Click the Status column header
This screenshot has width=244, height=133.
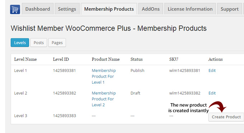[x=136, y=59]
